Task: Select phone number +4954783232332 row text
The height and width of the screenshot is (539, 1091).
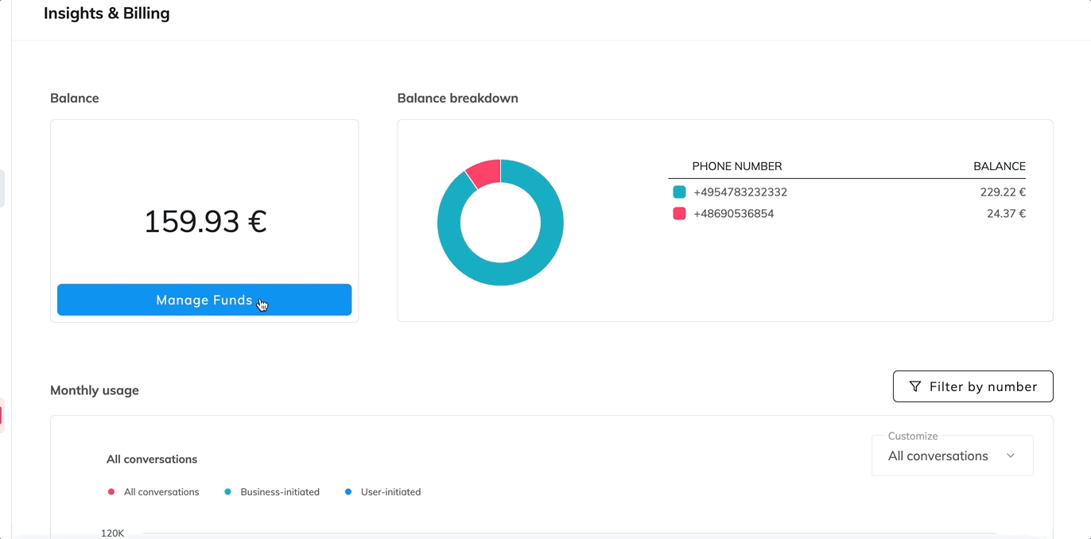Action: pos(740,192)
